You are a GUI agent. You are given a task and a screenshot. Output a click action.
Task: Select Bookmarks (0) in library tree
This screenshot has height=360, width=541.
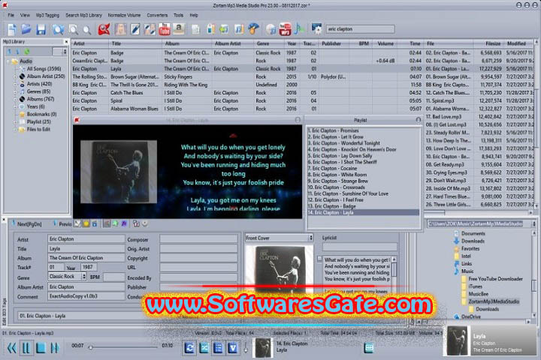pos(41,114)
